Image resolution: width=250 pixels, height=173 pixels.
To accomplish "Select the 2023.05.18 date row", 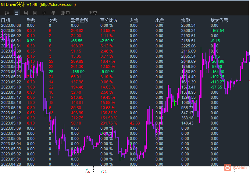I will (x=11, y=92).
